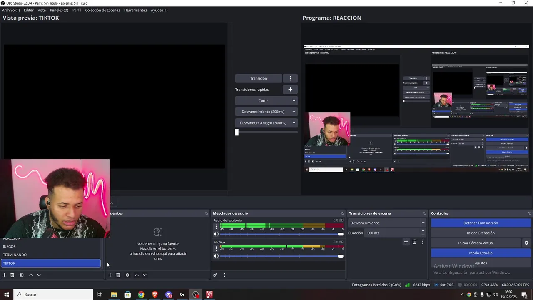
Task: Click Iniciar Cámara Virtual button
Action: 476,243
